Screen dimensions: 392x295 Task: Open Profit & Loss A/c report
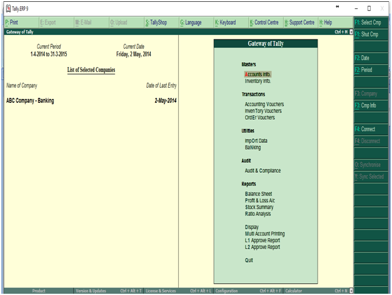[x=259, y=200]
